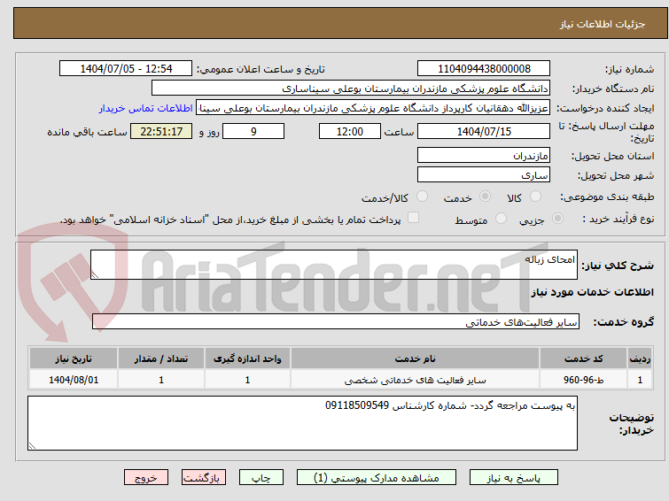The width and height of the screenshot is (669, 501).
Task: Click the کد خدمت column header
Action: (x=583, y=358)
